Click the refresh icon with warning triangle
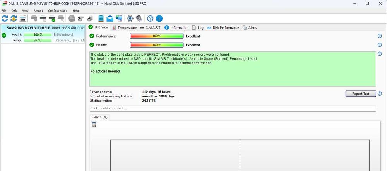387x171 pixels. 14,19
